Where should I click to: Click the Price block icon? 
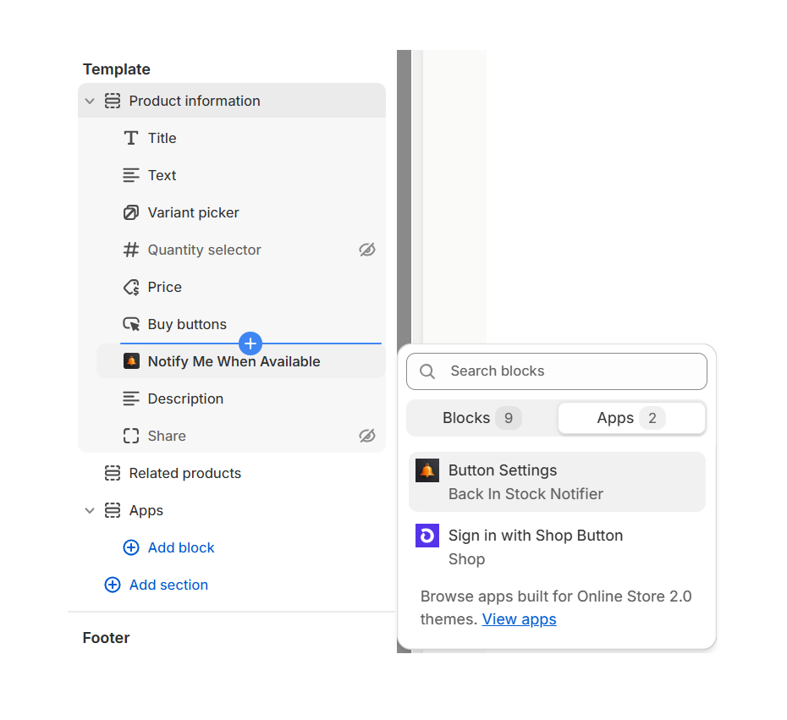click(131, 287)
